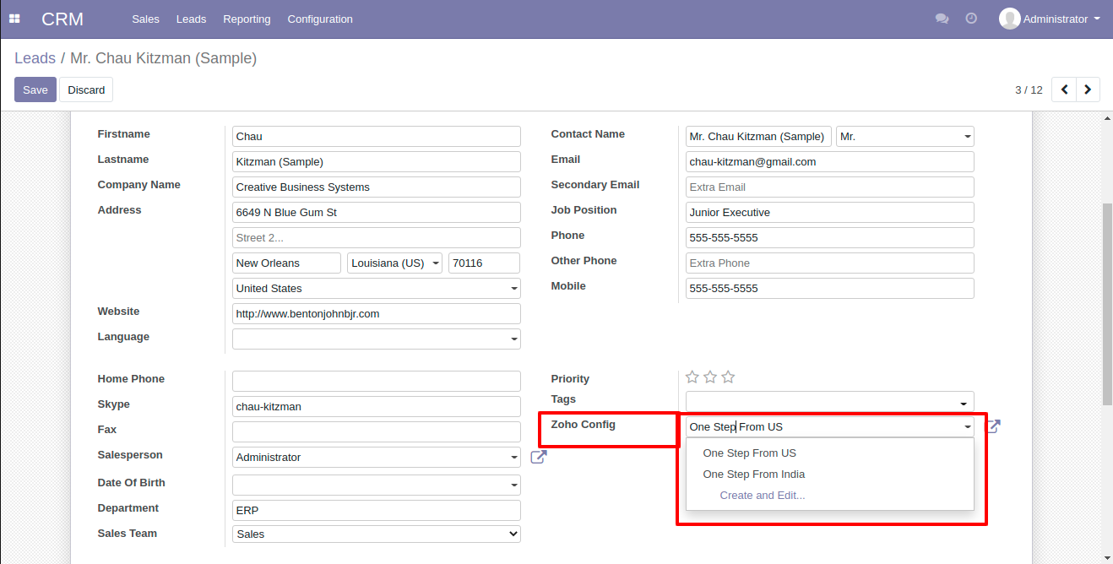Viewport: 1113px width, 564px height.
Task: Open the Tags dropdown
Action: [829, 401]
